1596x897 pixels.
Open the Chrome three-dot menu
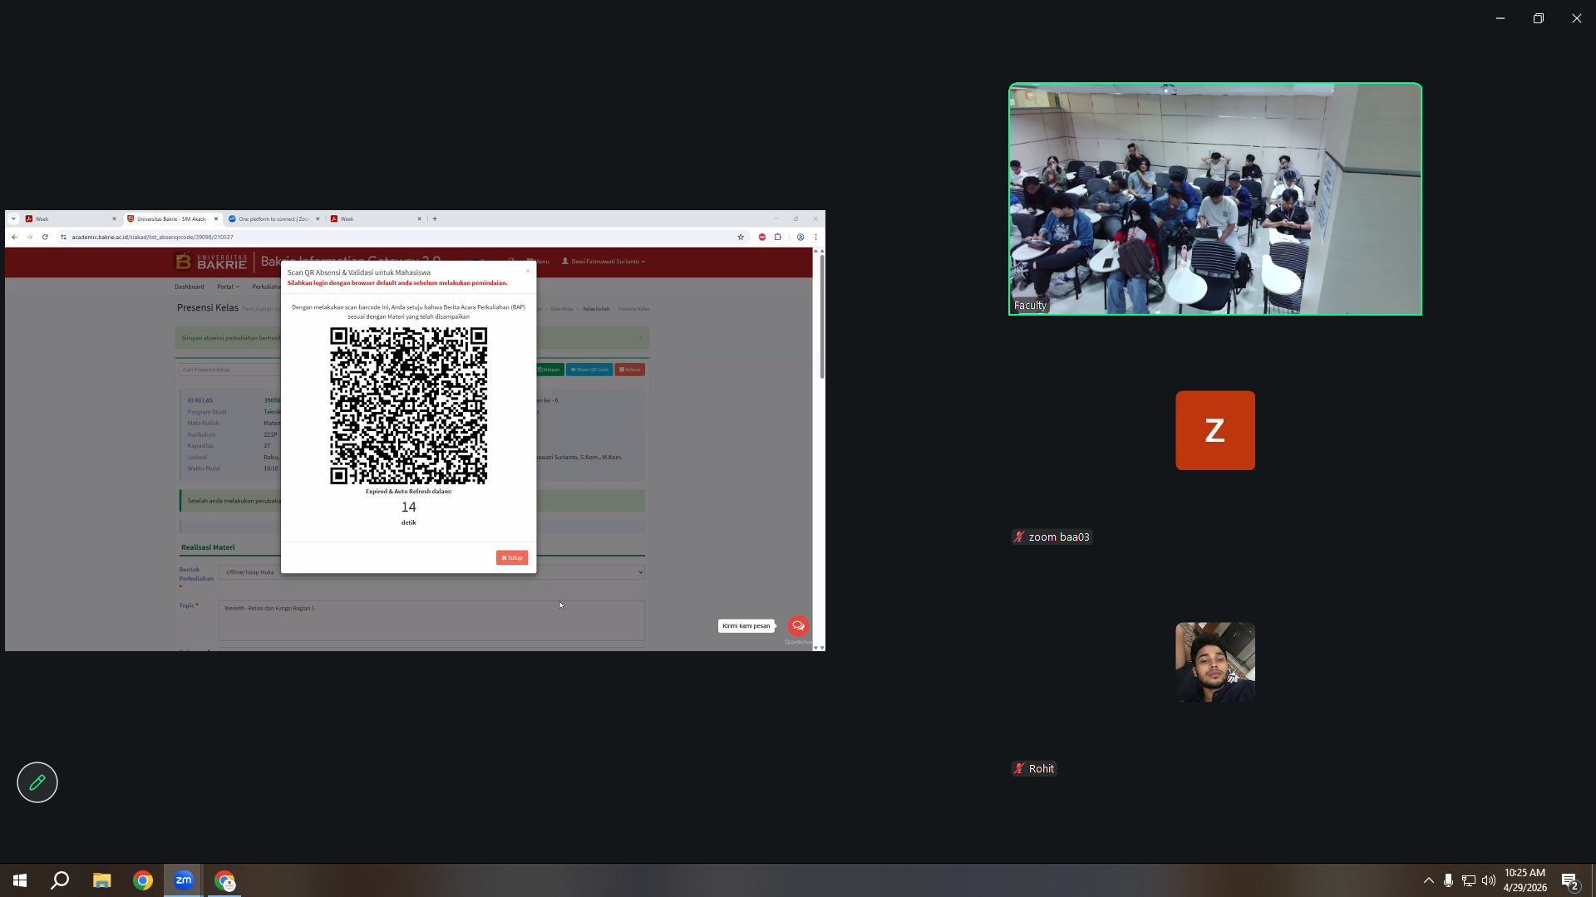pyautogui.click(x=816, y=238)
